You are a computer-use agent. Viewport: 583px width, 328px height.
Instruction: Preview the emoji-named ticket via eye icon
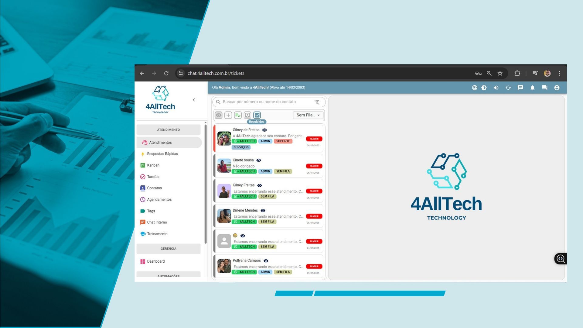(x=243, y=236)
